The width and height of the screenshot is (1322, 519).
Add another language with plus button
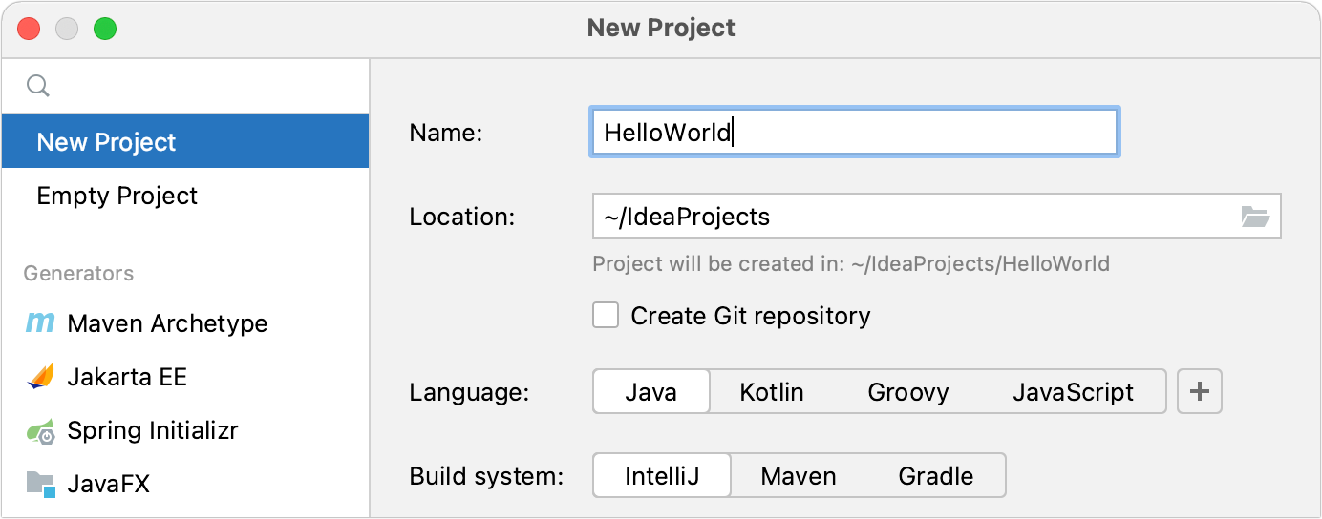(1200, 392)
